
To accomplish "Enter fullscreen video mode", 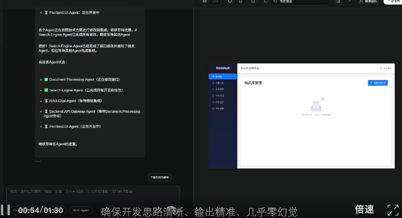I will (x=393, y=210).
